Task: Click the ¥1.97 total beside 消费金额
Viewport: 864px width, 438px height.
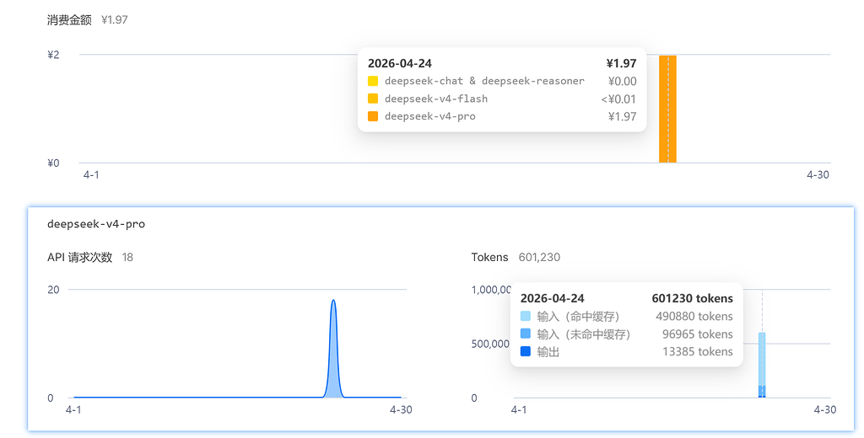Action: tap(115, 20)
